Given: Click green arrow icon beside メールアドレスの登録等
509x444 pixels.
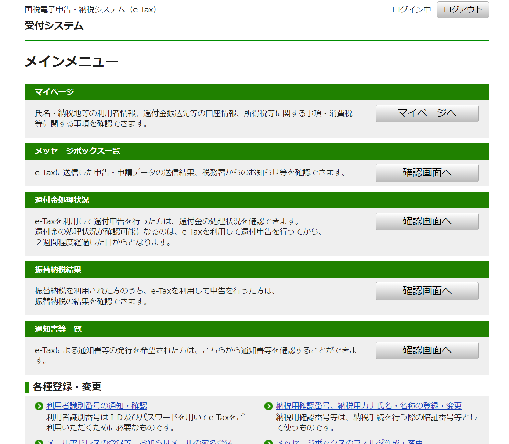Looking at the screenshot, I should pyautogui.click(x=39, y=442).
